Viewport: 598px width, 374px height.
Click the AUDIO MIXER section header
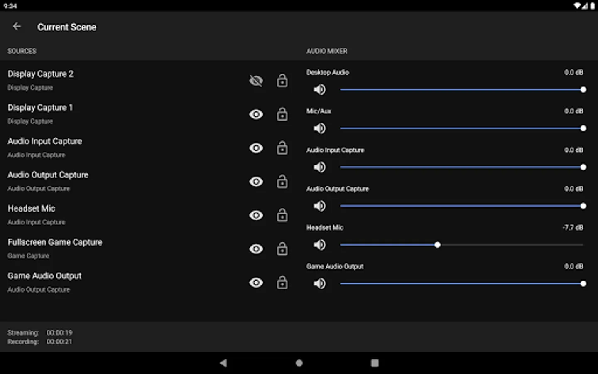point(327,51)
